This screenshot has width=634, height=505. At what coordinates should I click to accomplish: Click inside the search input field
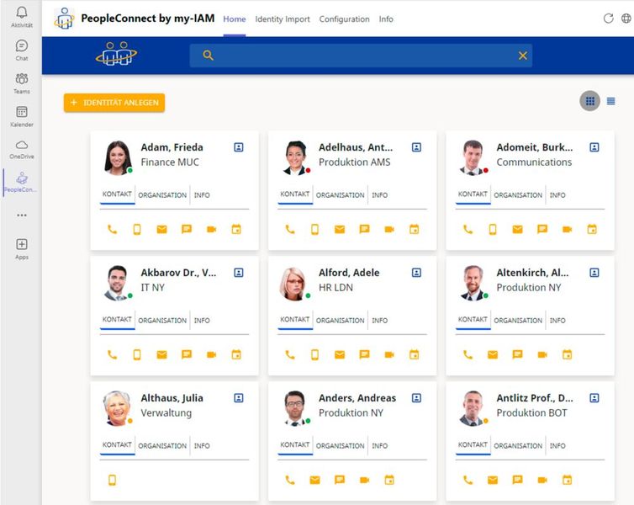(x=361, y=56)
